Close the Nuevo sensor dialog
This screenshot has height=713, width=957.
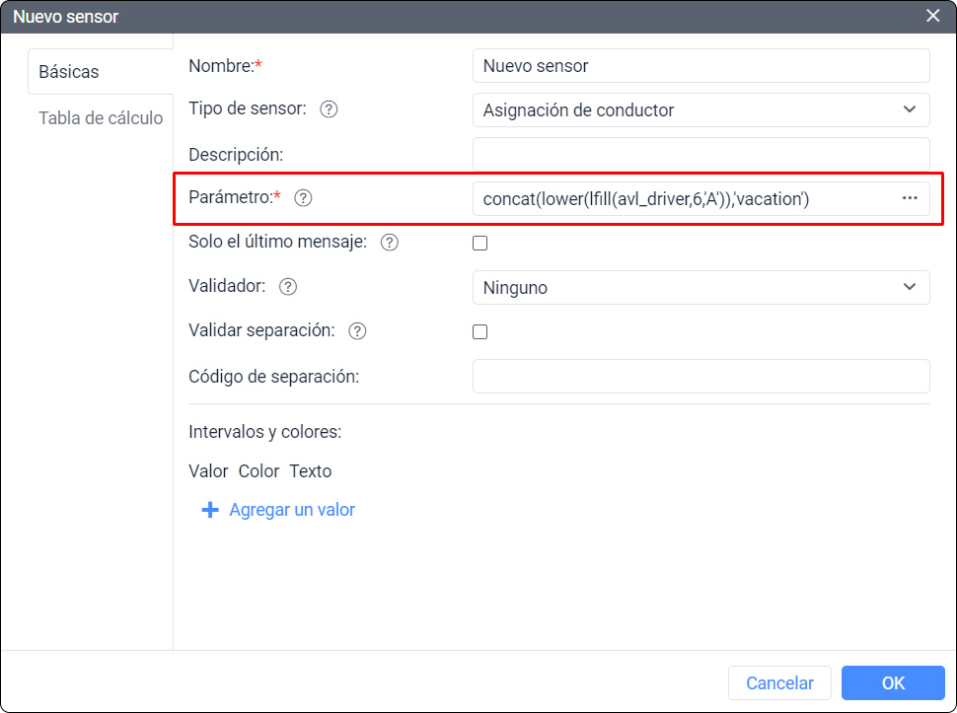(932, 16)
